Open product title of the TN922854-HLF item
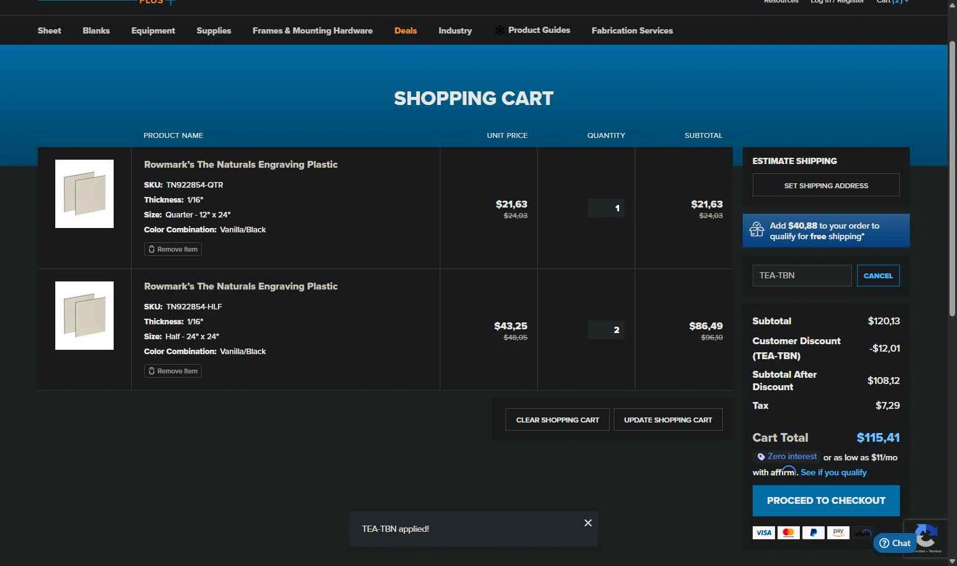Image resolution: width=957 pixels, height=566 pixels. point(241,286)
